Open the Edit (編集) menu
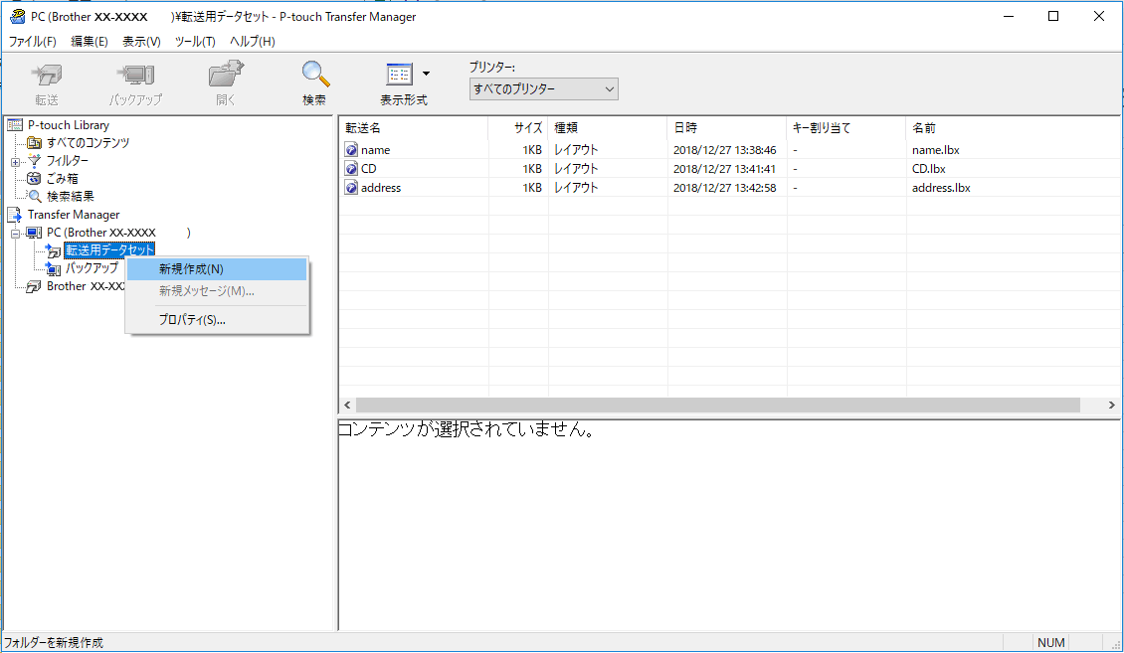This screenshot has height=653, width=1124. tap(90, 42)
